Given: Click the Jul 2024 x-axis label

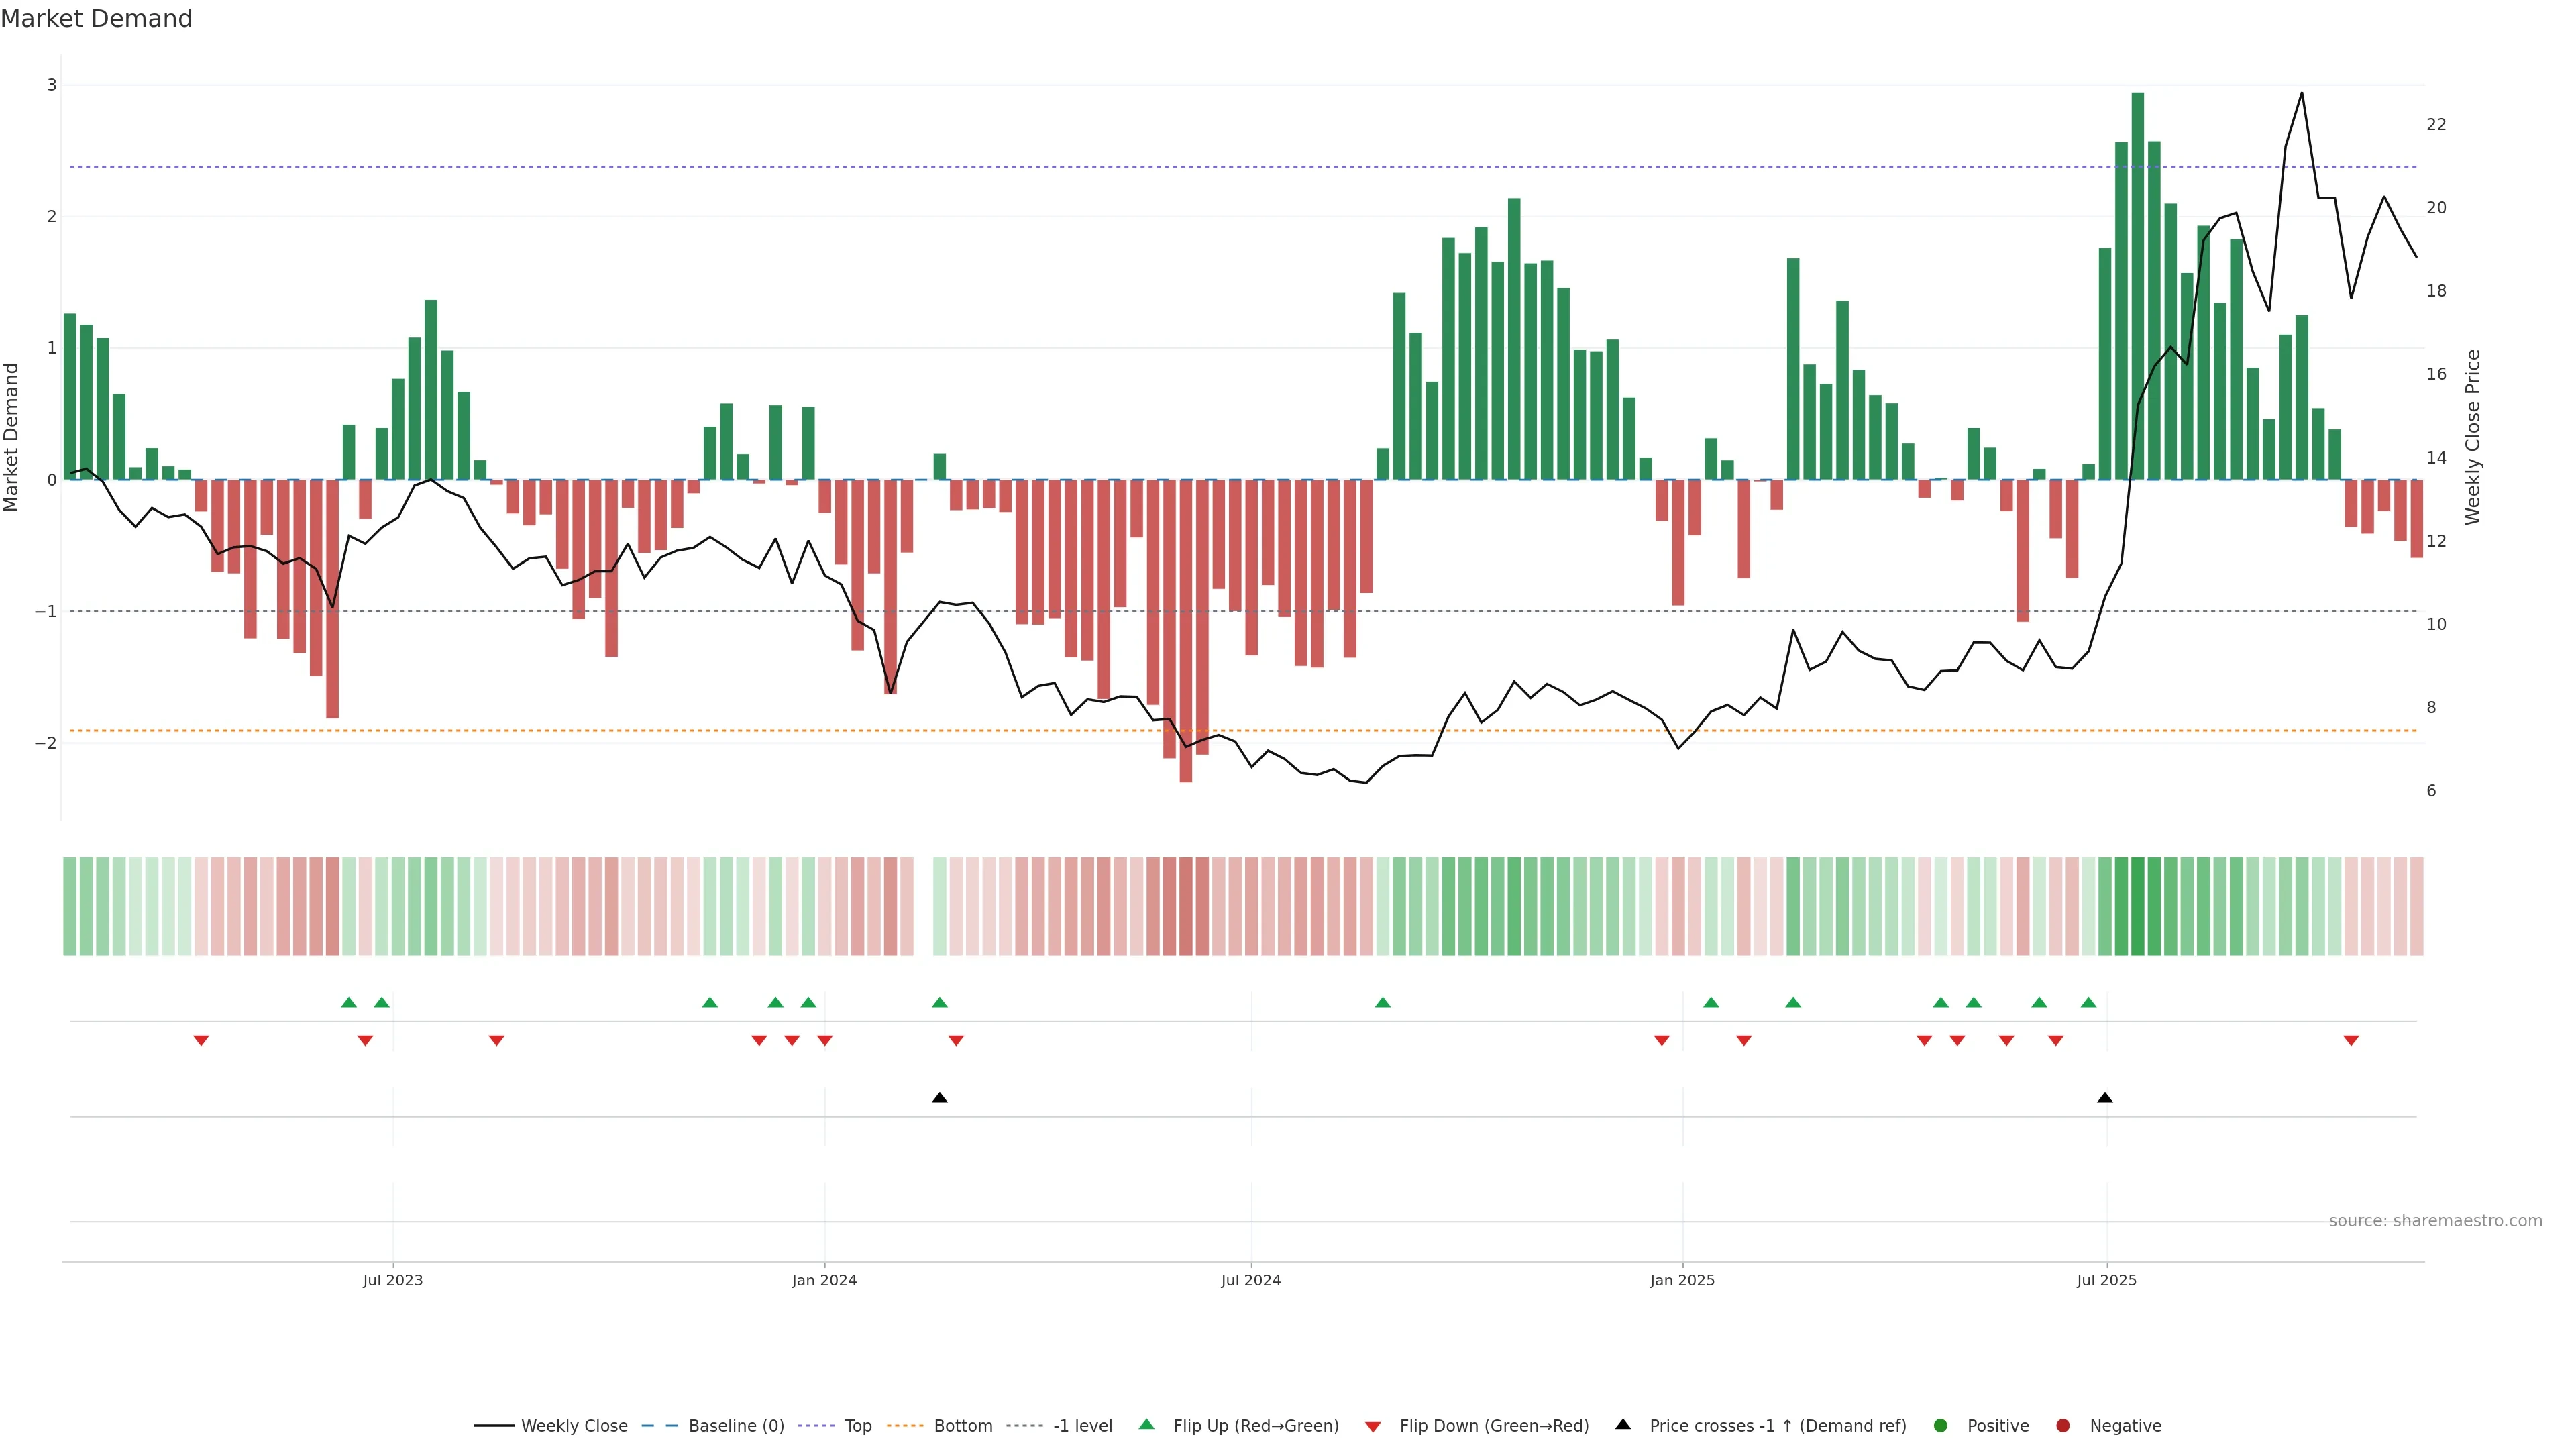Looking at the screenshot, I should (1250, 1280).
